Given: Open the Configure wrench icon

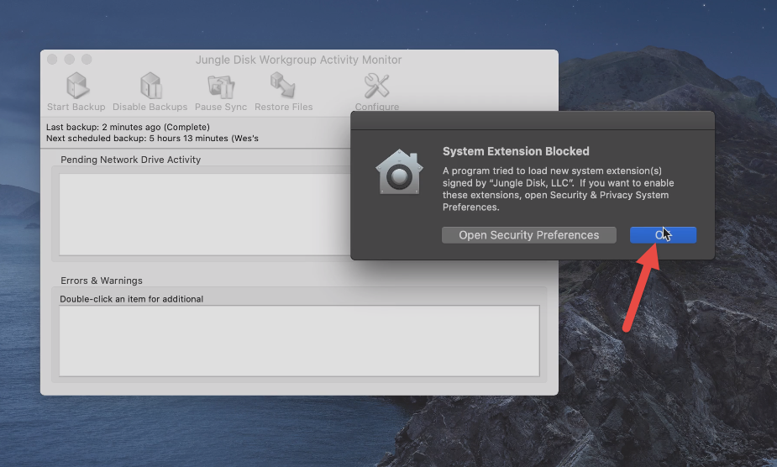Looking at the screenshot, I should click(x=376, y=86).
